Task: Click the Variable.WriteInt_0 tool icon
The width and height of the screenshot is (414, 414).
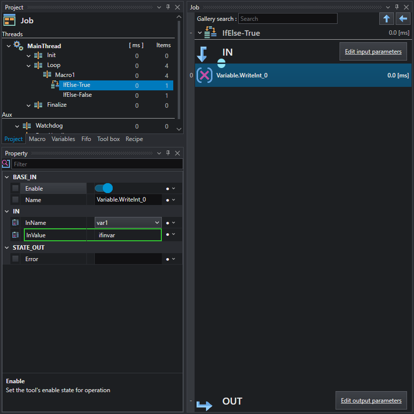Action: point(205,75)
